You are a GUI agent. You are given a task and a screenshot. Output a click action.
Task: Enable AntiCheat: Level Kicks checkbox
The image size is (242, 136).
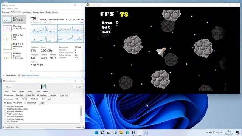[x=5, y=111]
